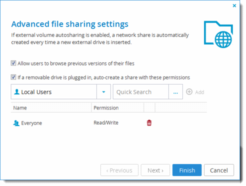Click the Quick Search field
Viewport: 246px width, 186px height.
(141, 92)
